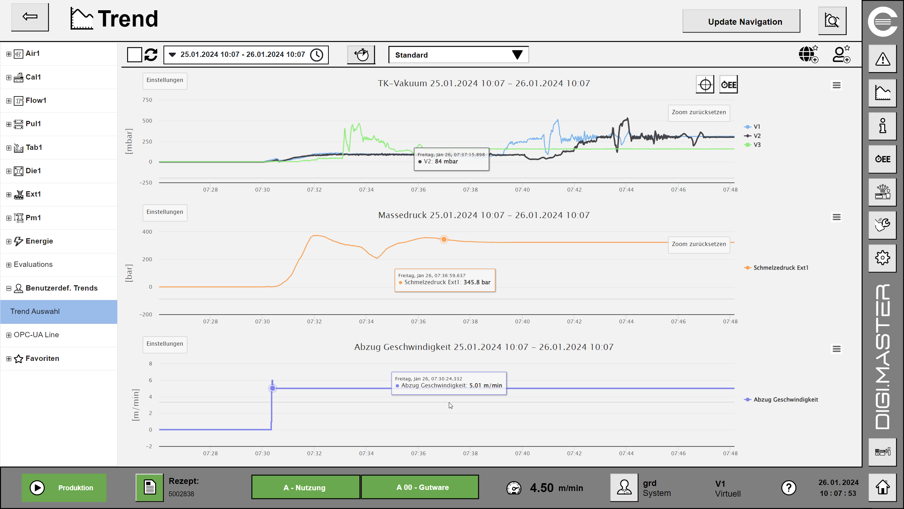
Task: Click the back arrow button
Action: tap(30, 17)
